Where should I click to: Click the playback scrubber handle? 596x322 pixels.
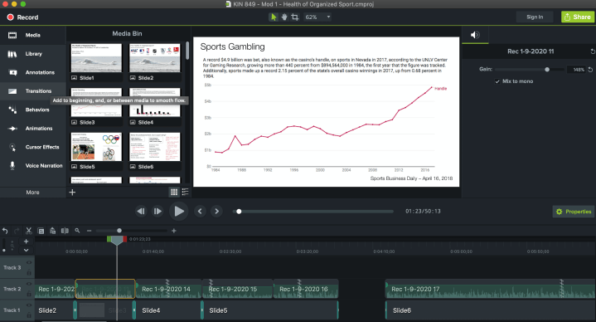[239, 212]
